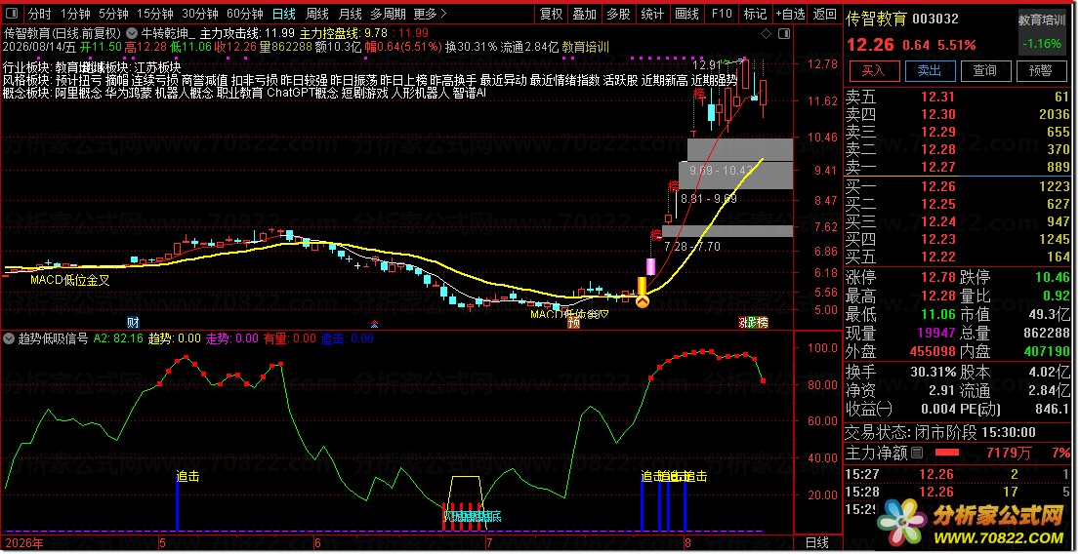Click the 多股 toolbar button
Image resolution: width=1080 pixels, height=554 pixels.
coord(618,13)
